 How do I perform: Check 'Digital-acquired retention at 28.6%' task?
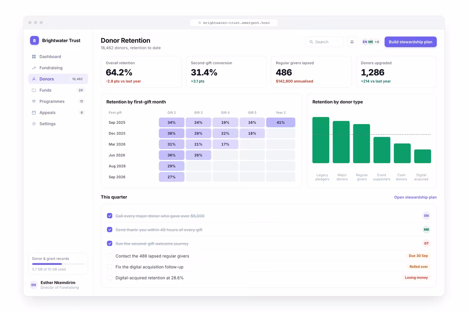click(110, 278)
